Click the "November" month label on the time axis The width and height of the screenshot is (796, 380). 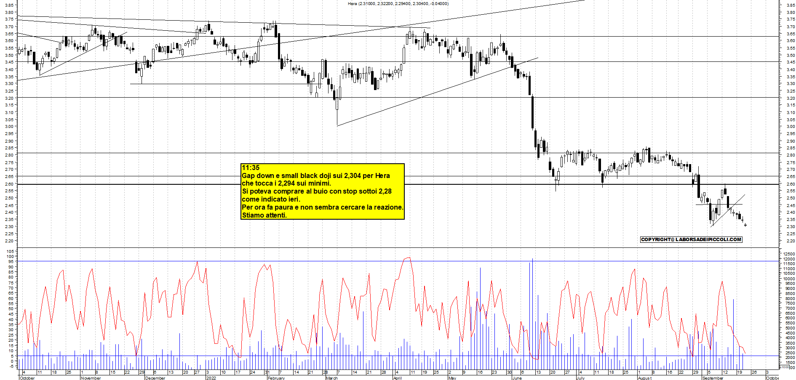(91, 378)
